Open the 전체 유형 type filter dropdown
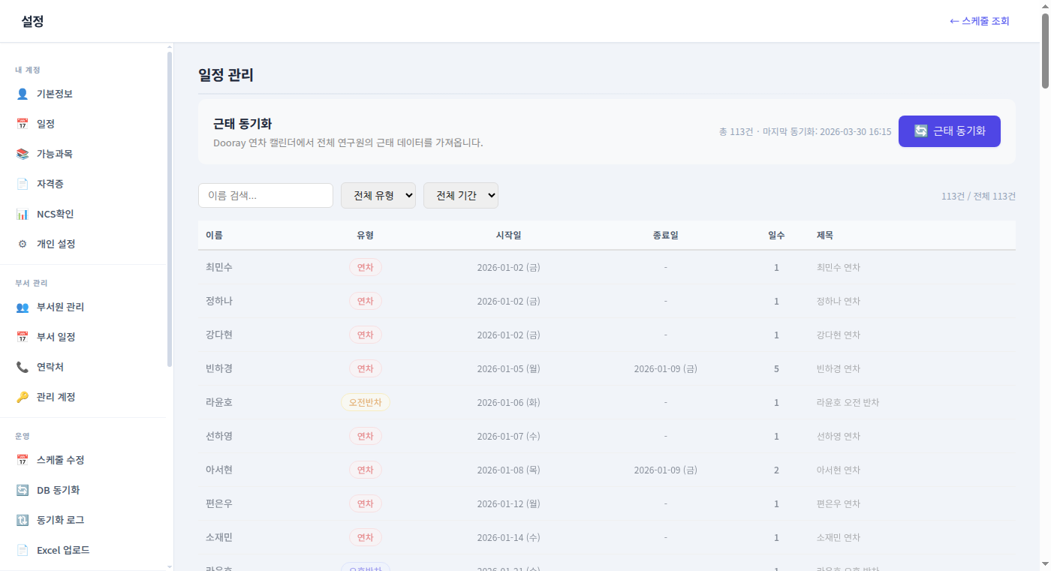Viewport: 1051px width, 571px height. (x=378, y=196)
